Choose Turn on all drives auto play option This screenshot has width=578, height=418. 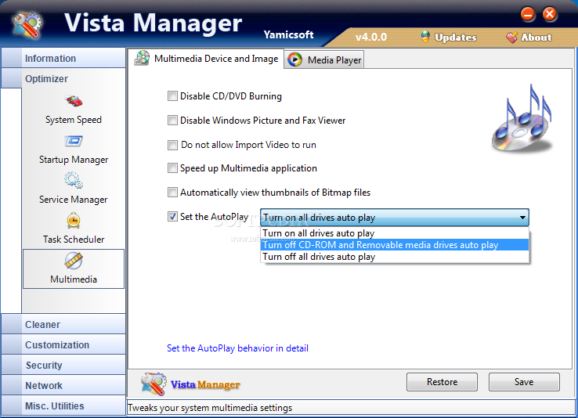pyautogui.click(x=395, y=233)
